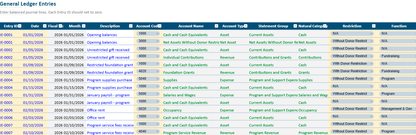Viewport: 416px width, 135px height.
Task: Click the Restriction header filter arrow
Action: [374, 26]
